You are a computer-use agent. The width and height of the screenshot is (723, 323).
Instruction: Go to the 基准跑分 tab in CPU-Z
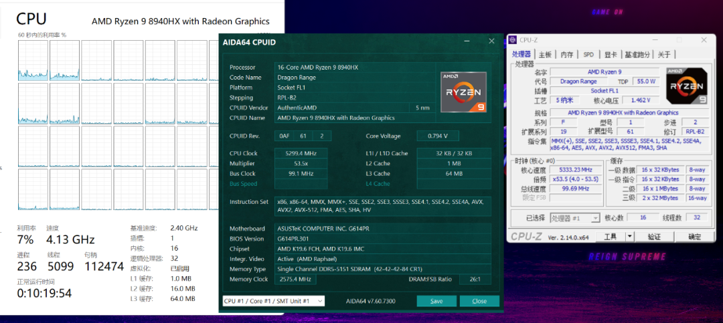[637, 54]
